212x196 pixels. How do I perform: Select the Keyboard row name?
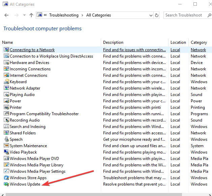(x=18, y=82)
